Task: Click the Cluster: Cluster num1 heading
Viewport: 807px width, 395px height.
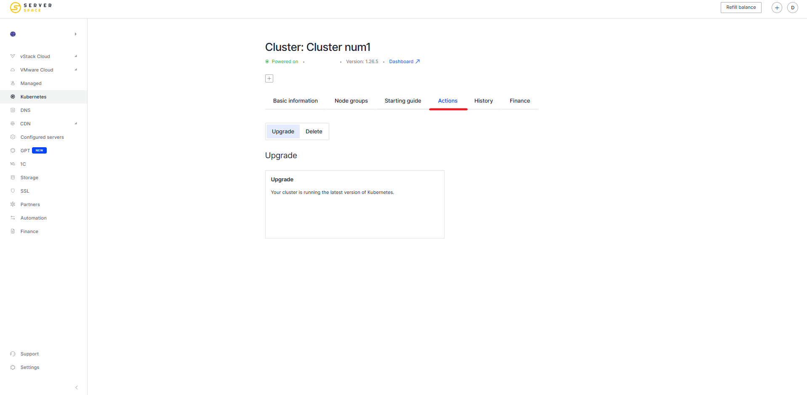Action: [x=318, y=47]
